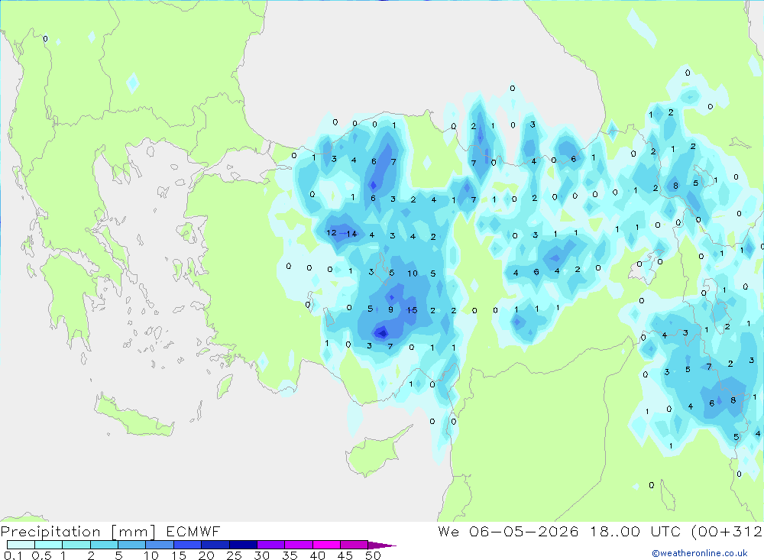Pick the 2–5 mm legend color swatch
The width and height of the screenshot is (764, 560).
104,545
